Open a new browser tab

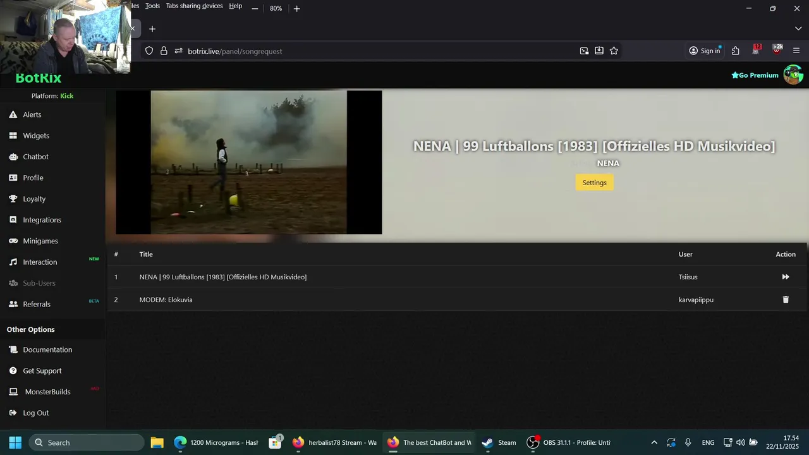click(152, 29)
